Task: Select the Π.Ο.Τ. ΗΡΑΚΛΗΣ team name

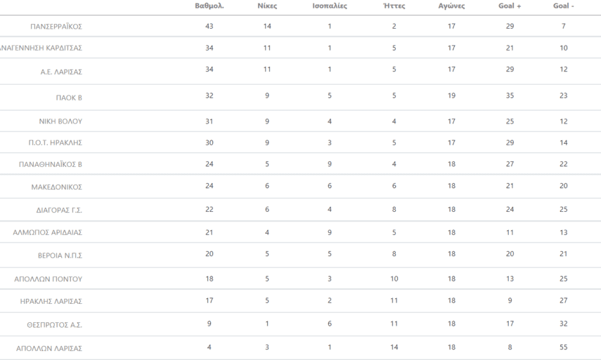Action: (56, 143)
